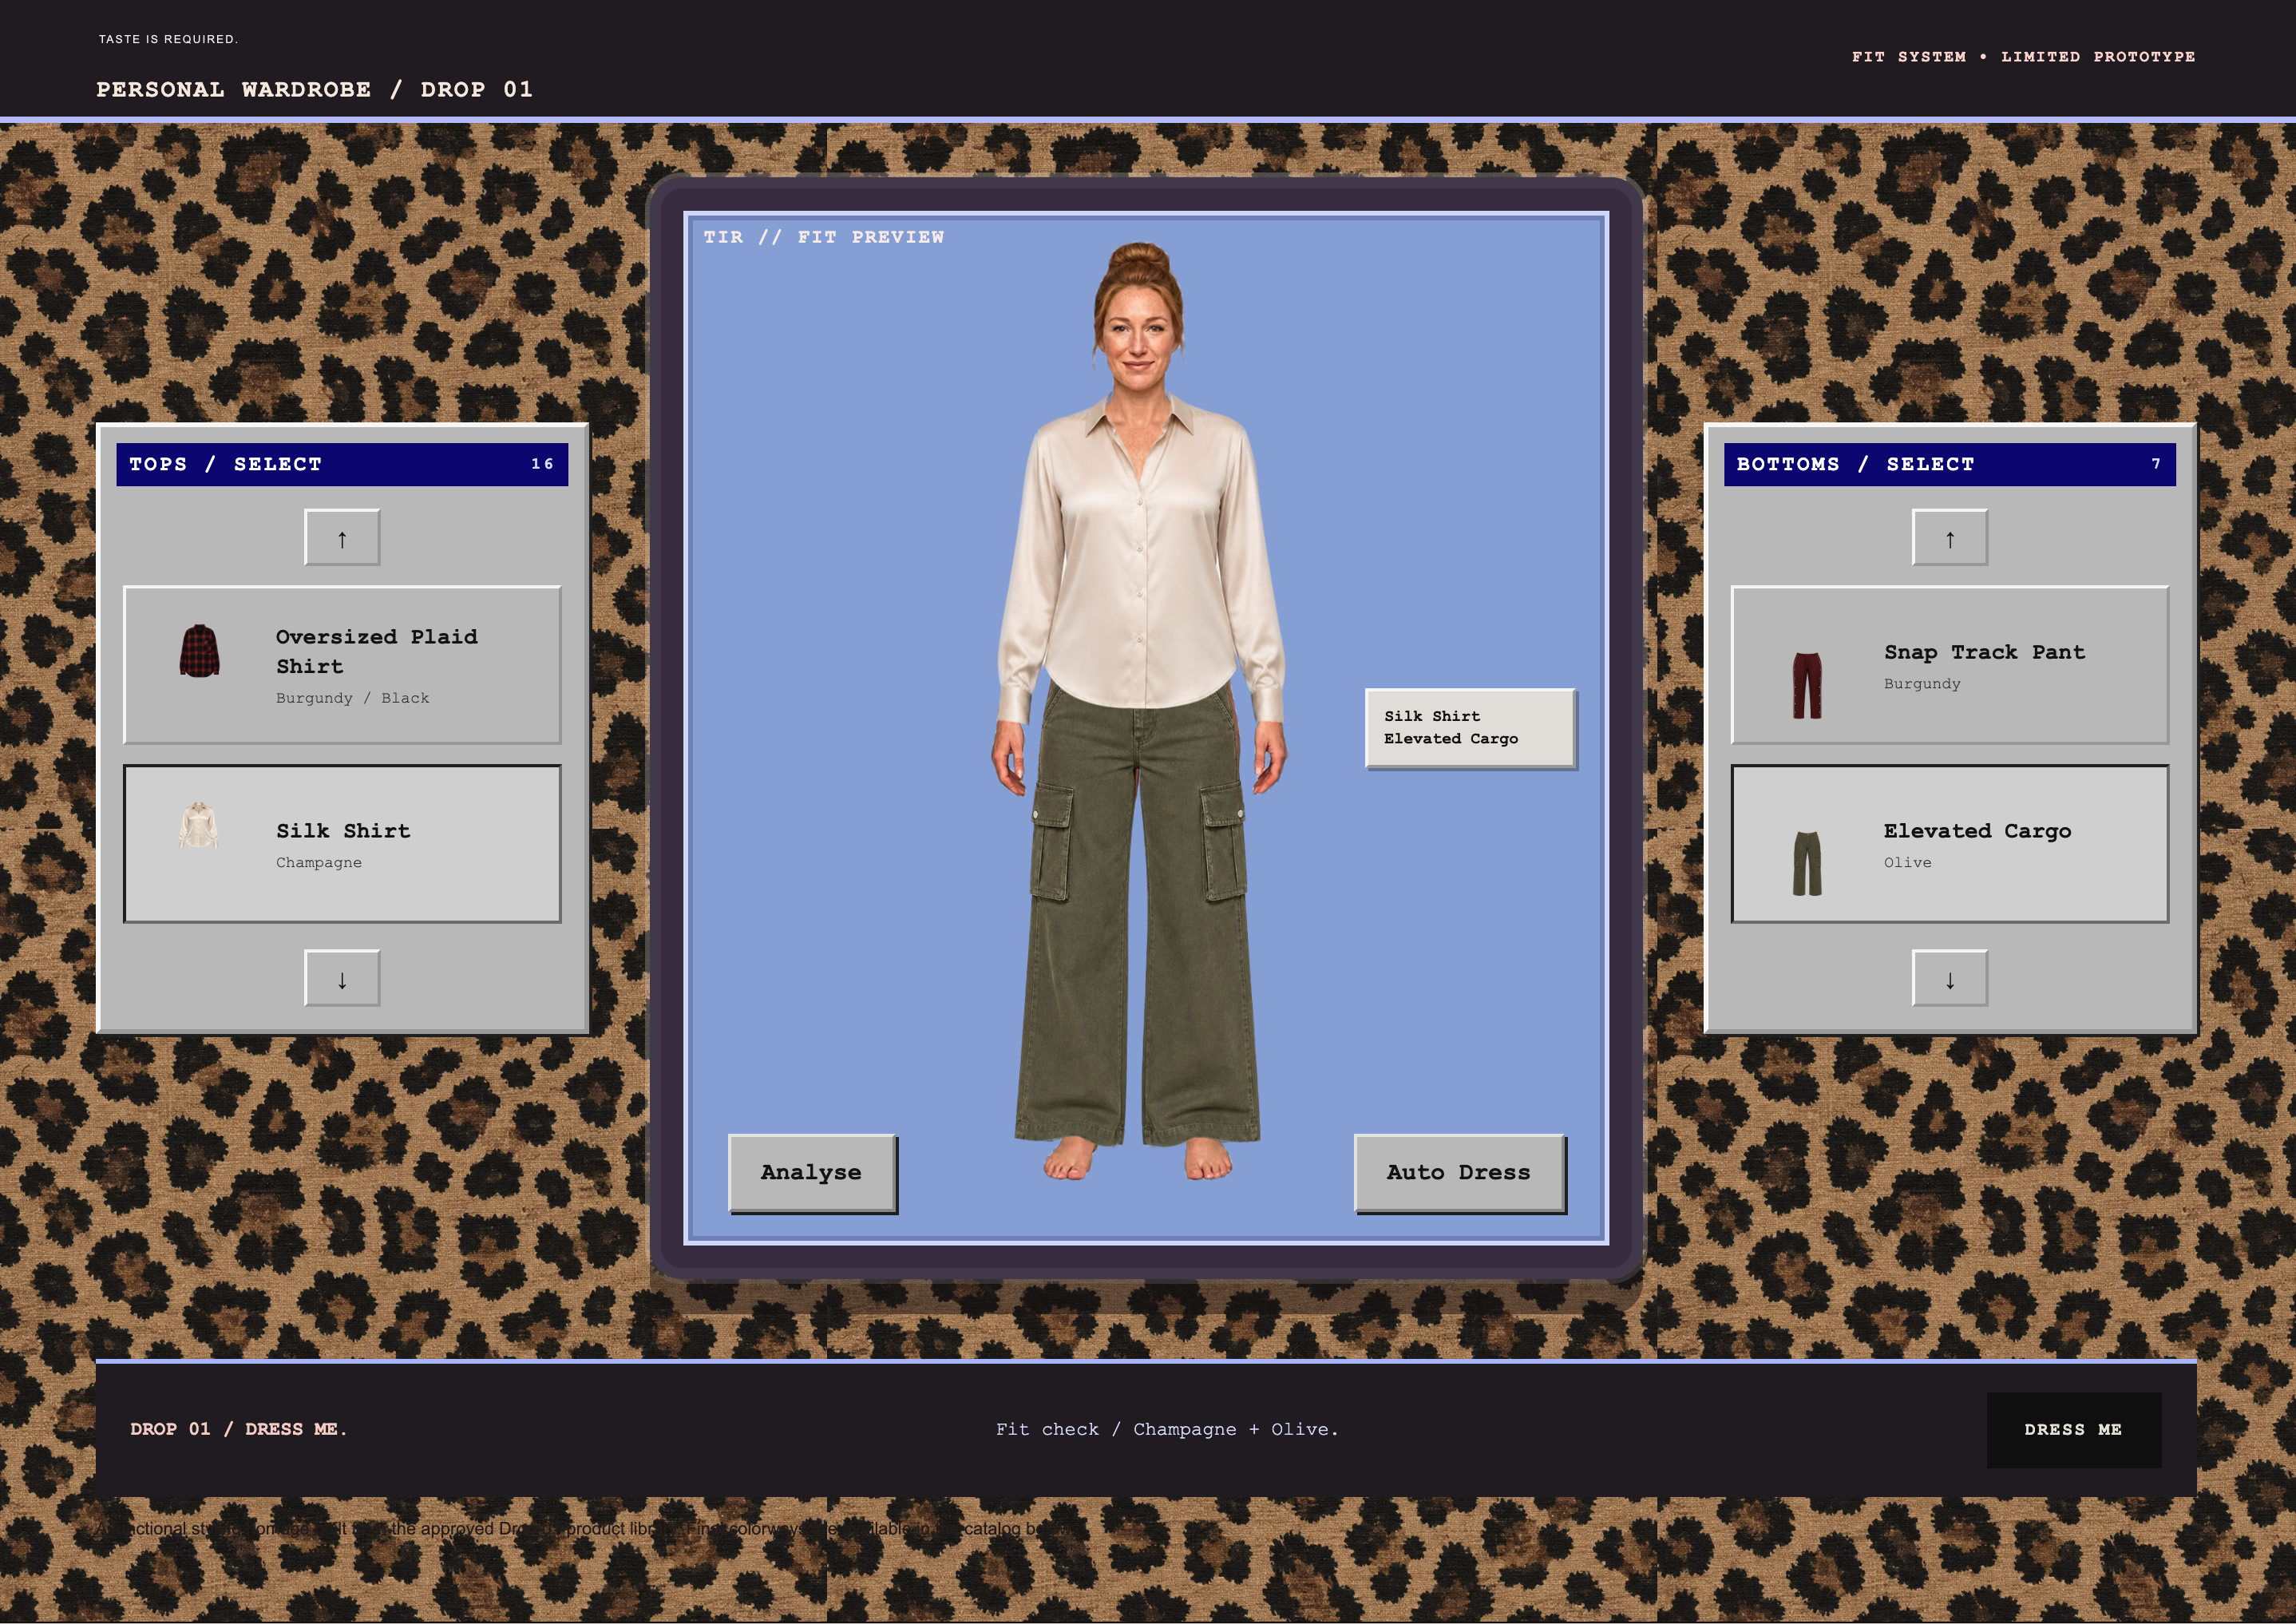Viewport: 2296px width, 1624px height.
Task: Click the champagne silk shirt thumbnail
Action: pos(199,825)
